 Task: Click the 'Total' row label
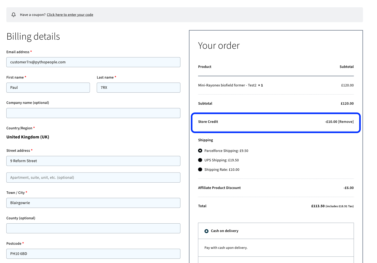click(202, 206)
